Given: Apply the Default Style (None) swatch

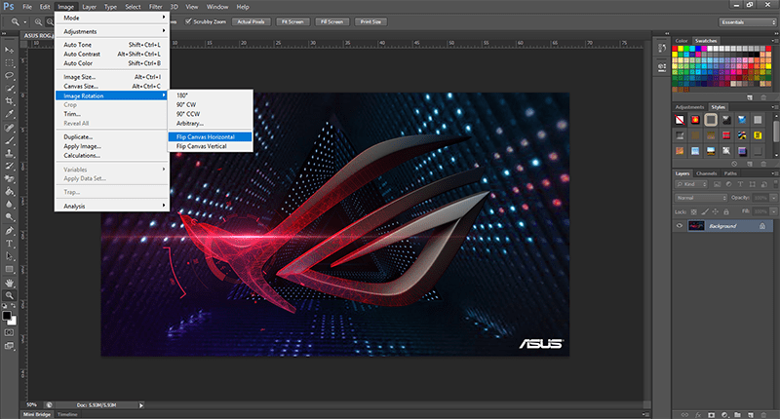Looking at the screenshot, I should (680, 120).
